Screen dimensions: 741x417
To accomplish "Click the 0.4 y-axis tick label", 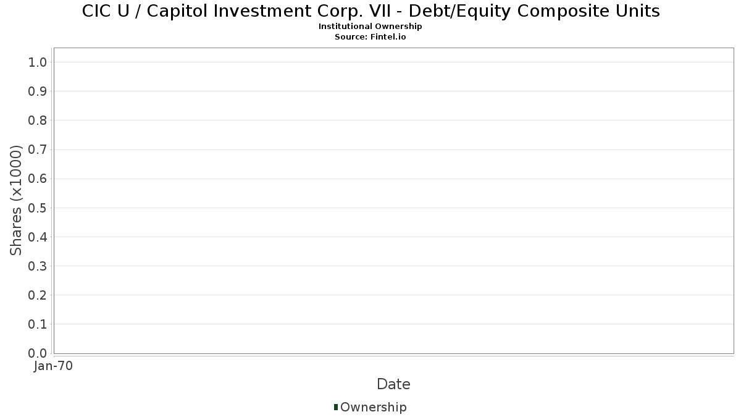I will pyautogui.click(x=38, y=237).
